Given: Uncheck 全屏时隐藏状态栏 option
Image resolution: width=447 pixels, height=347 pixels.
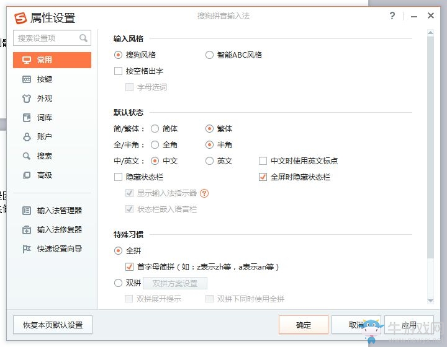Looking at the screenshot, I should (263, 177).
